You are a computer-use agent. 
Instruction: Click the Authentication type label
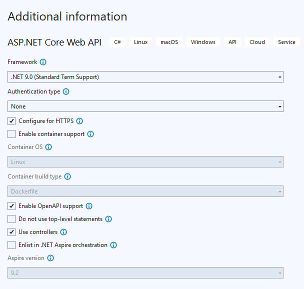(x=33, y=91)
